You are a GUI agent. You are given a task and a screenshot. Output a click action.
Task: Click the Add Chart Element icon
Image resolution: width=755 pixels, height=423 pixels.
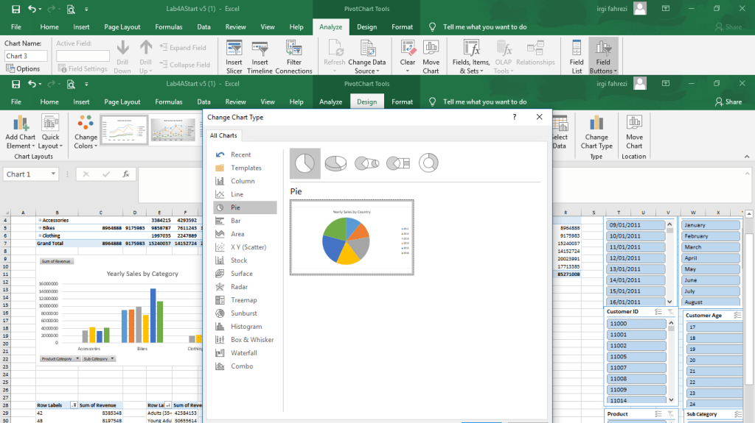coord(20,123)
